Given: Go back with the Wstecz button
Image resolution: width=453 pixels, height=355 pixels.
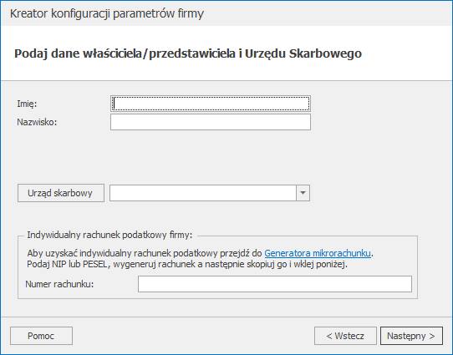Looking at the screenshot, I should (345, 336).
